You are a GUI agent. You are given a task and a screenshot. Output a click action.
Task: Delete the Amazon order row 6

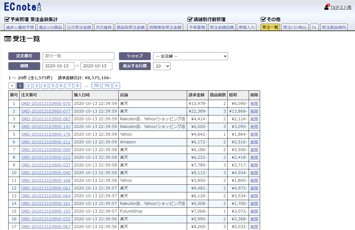coord(254,142)
